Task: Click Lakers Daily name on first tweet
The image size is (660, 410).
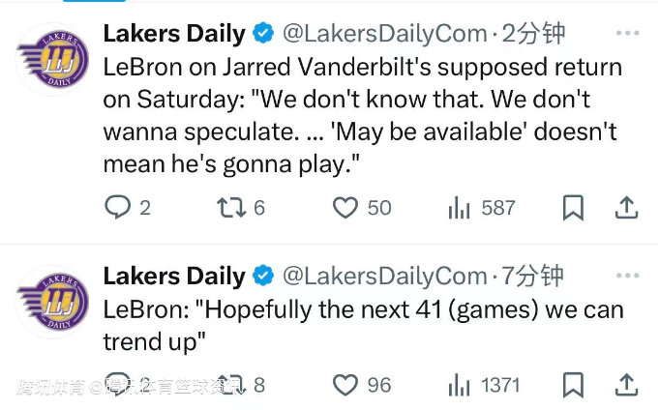Action: coord(174,34)
